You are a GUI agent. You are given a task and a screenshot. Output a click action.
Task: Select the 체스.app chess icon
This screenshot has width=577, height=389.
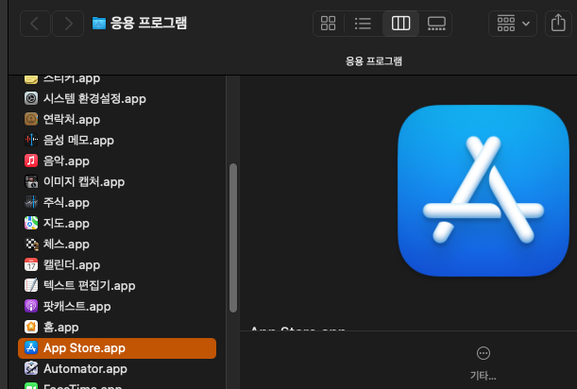[31, 244]
